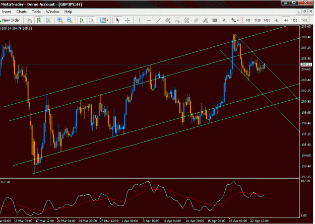Minimize the inner chart window
Screen dimensions: 315x224
click(x=298, y=12)
